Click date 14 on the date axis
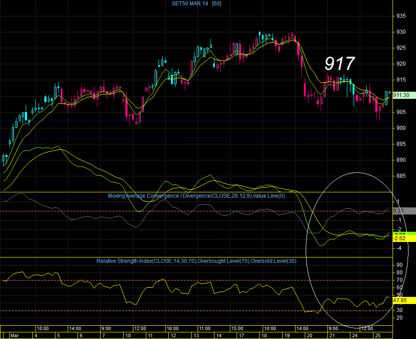This screenshot has width=416, height=339. pyautogui.click(x=219, y=335)
